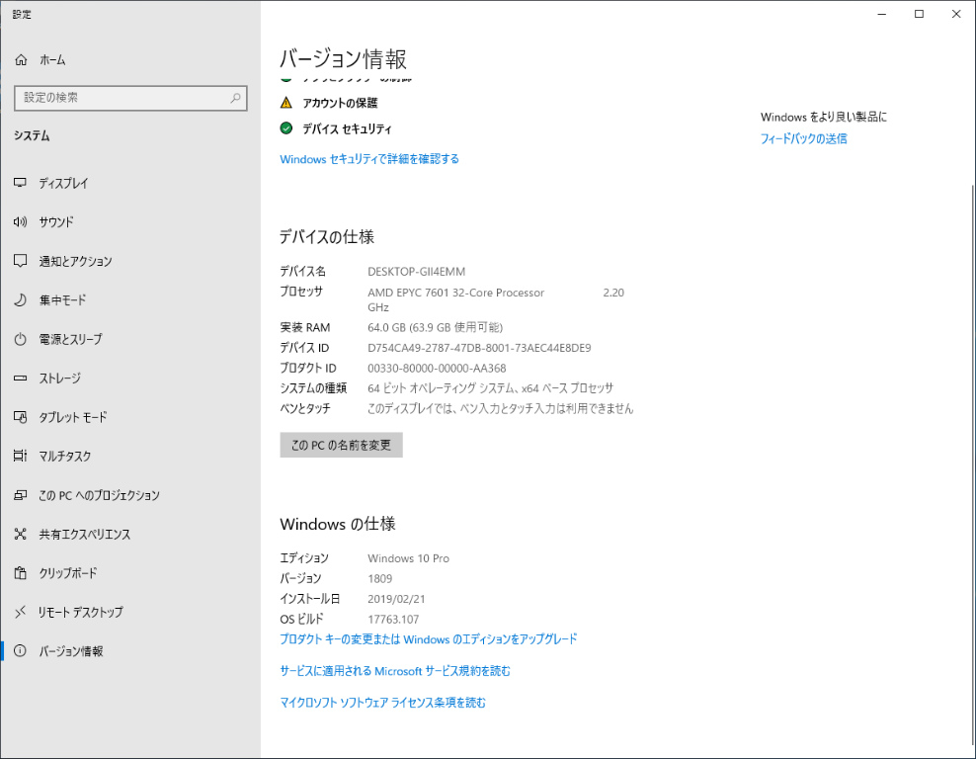976x759 pixels.
Task: Focus the 設定の検索 search field
Action: [130, 98]
